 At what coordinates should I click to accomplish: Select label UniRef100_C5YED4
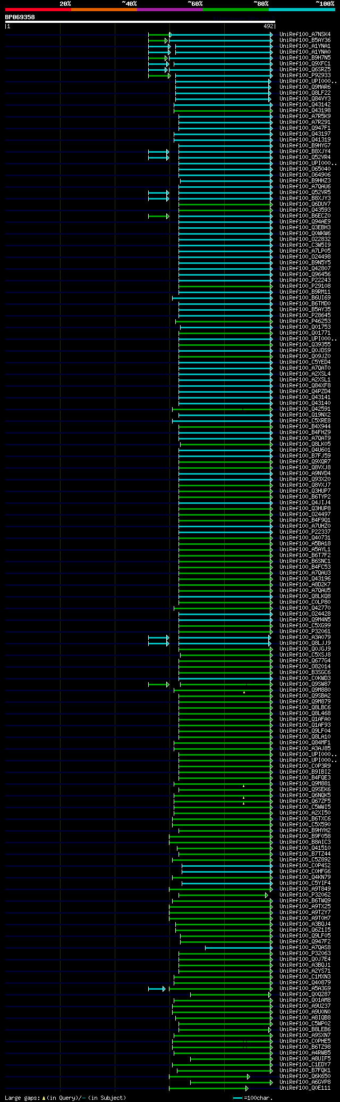coord(305,362)
